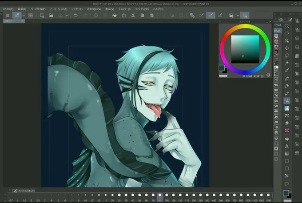Image resolution: width=302 pixels, height=203 pixels.
Task: Switch to the まんが tab
Action: 278,31
